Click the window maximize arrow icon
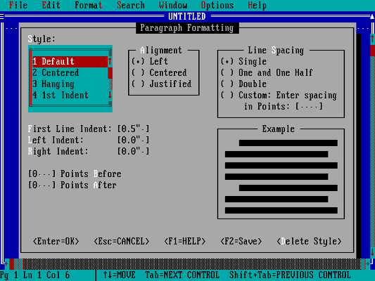This screenshot has width=375, height=281. point(372,16)
